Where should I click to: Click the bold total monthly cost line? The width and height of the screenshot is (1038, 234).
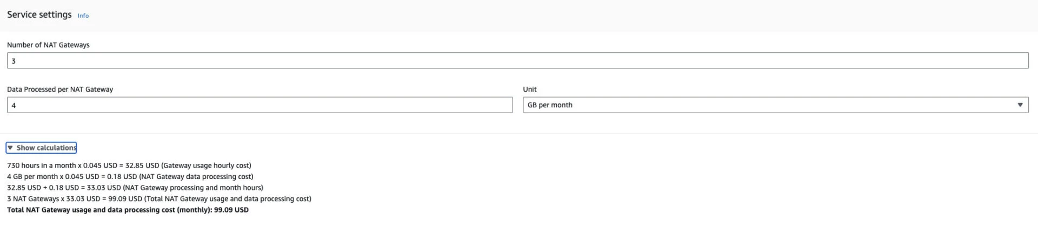point(128,210)
